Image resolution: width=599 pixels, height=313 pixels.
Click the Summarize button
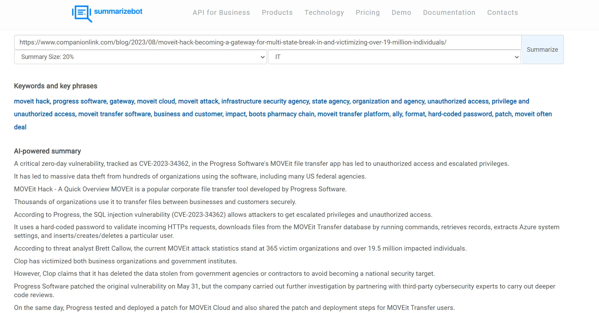click(x=542, y=49)
